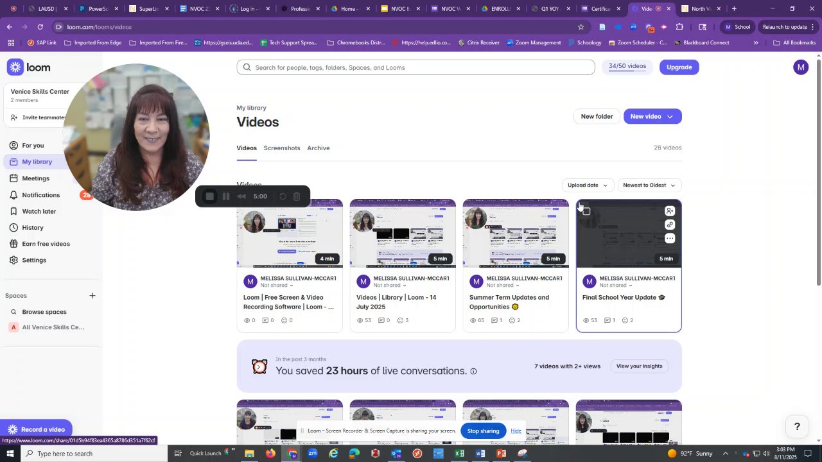The width and height of the screenshot is (822, 462).
Task: Switch to the Screenshots tab
Action: (282, 148)
